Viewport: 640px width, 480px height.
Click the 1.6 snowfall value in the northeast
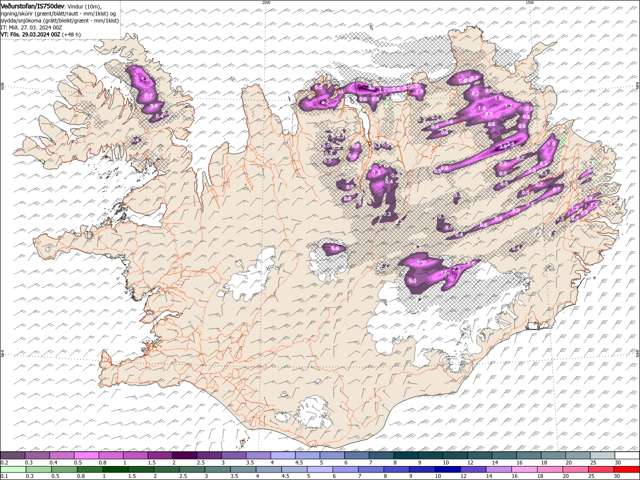(x=498, y=98)
